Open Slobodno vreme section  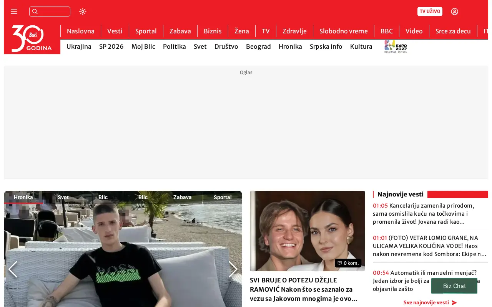pos(344,31)
